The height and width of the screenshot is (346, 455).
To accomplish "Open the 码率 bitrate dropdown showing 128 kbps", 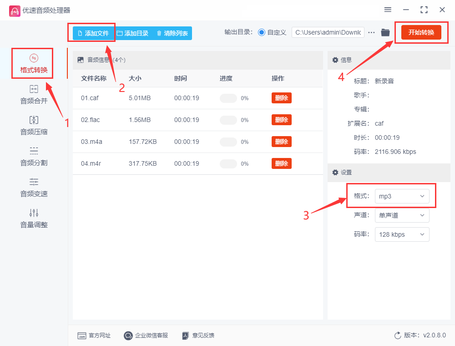I will [402, 234].
